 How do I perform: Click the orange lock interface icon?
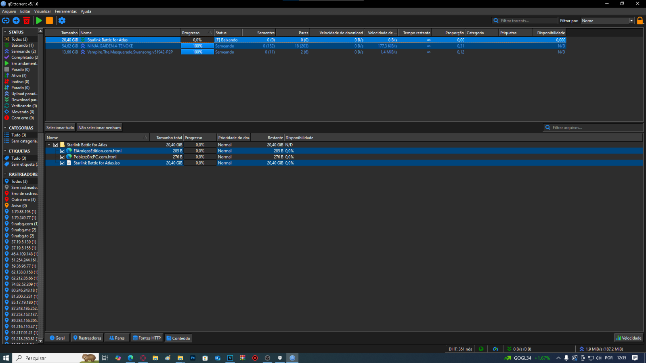click(x=640, y=21)
